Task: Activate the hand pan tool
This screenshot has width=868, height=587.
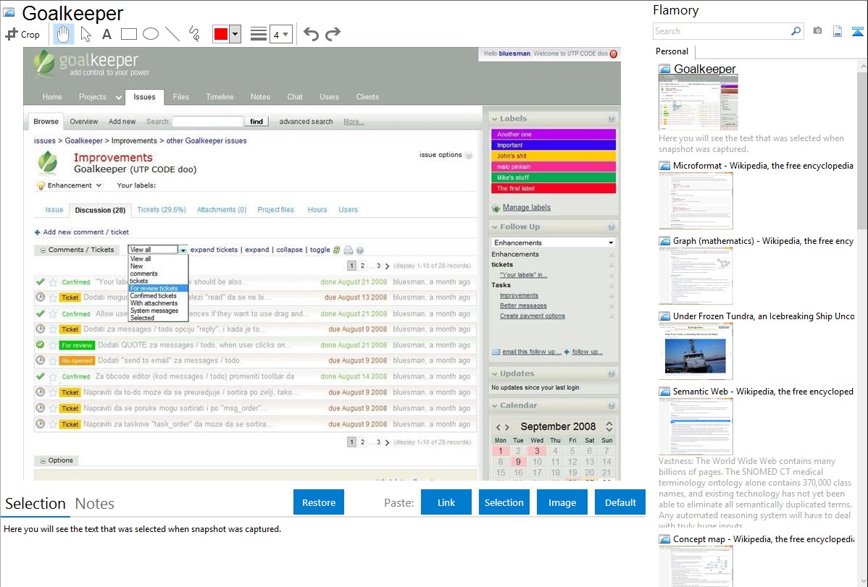Action: (x=63, y=34)
